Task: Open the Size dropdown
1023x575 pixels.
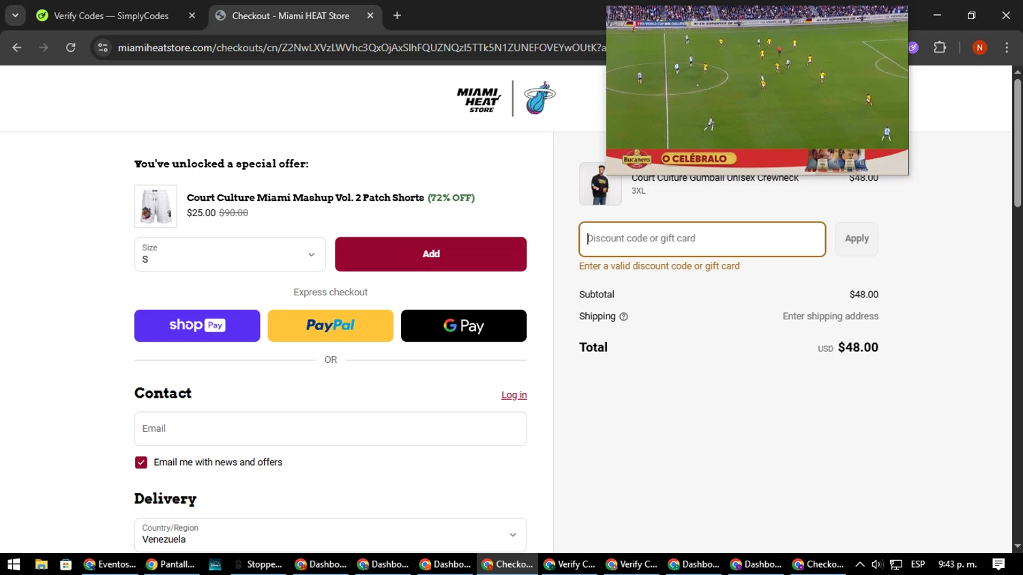Action: 230,254
